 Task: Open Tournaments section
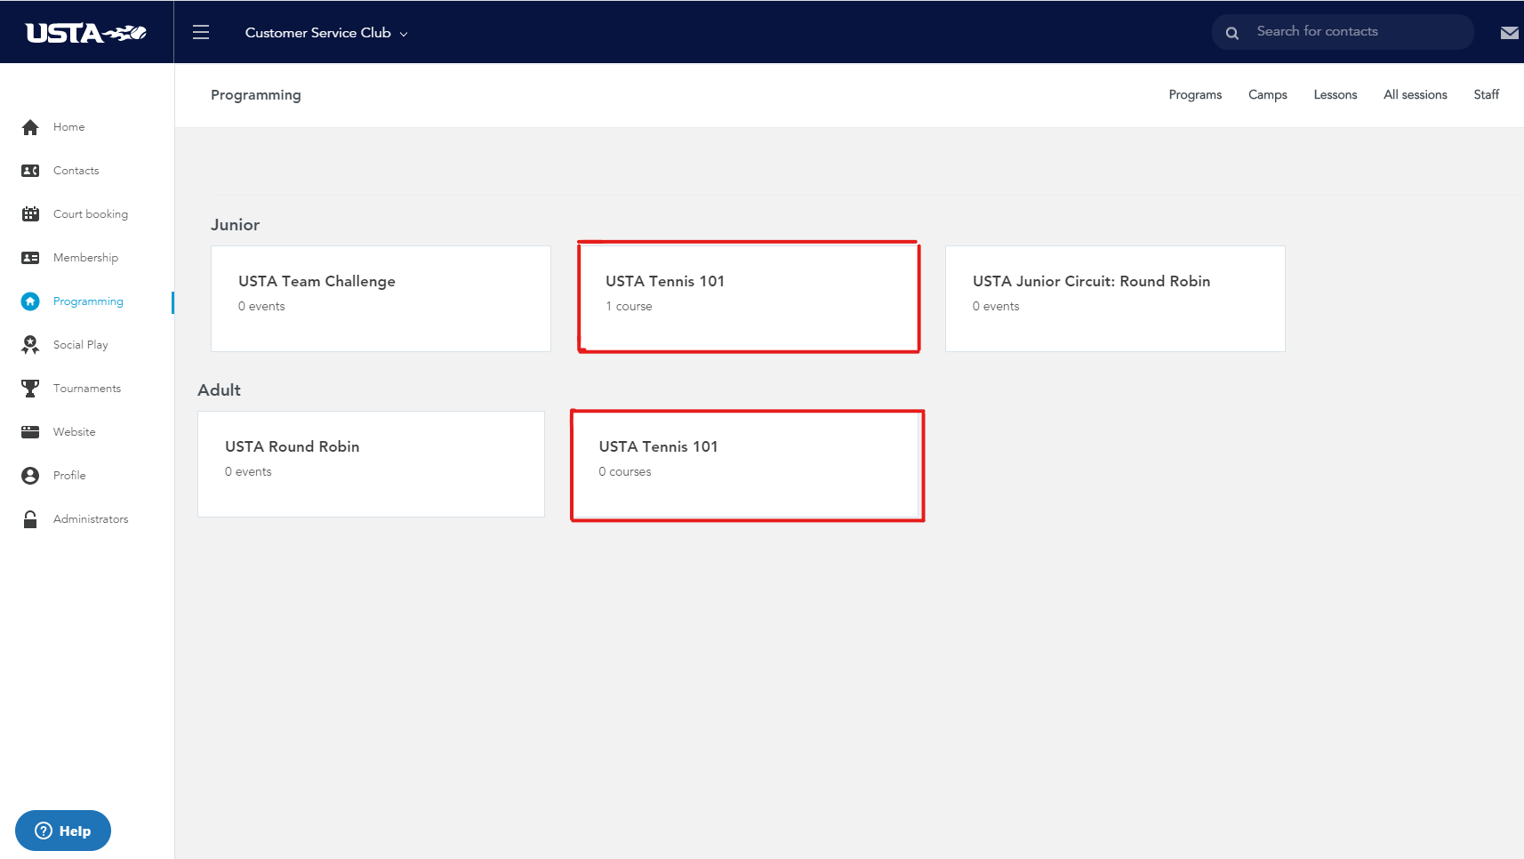(86, 389)
